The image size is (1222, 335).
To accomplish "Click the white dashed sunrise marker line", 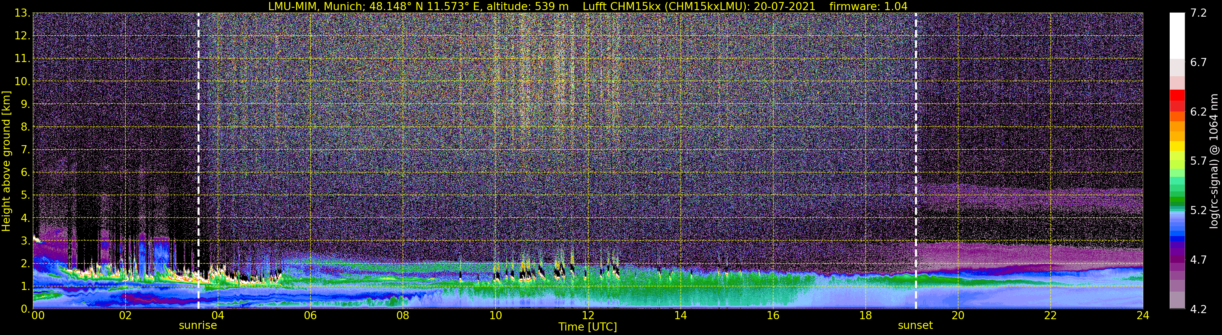I will point(198,161).
